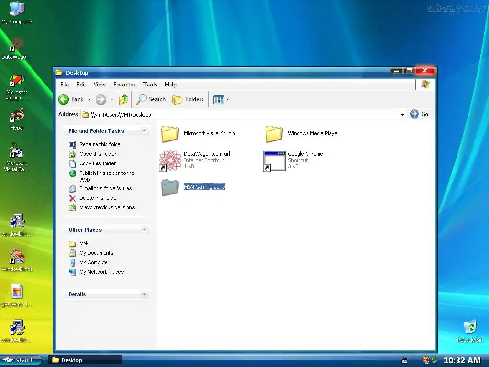Collapse File and Folder Tasks panel
The image size is (489, 367).
coord(144,131)
